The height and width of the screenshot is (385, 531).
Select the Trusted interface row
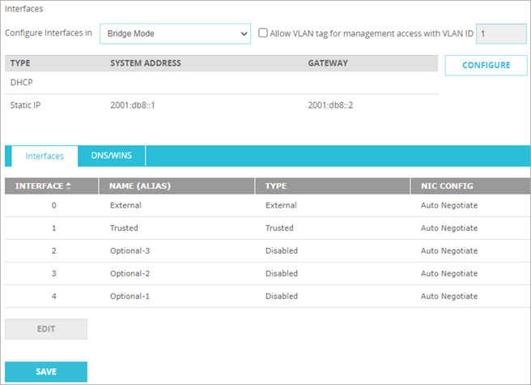124,229
